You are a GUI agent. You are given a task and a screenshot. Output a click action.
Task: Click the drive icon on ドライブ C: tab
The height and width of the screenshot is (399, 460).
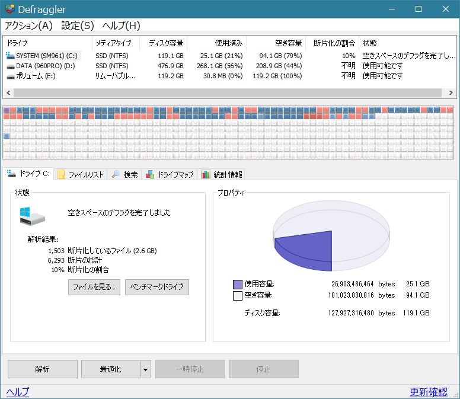click(x=11, y=173)
